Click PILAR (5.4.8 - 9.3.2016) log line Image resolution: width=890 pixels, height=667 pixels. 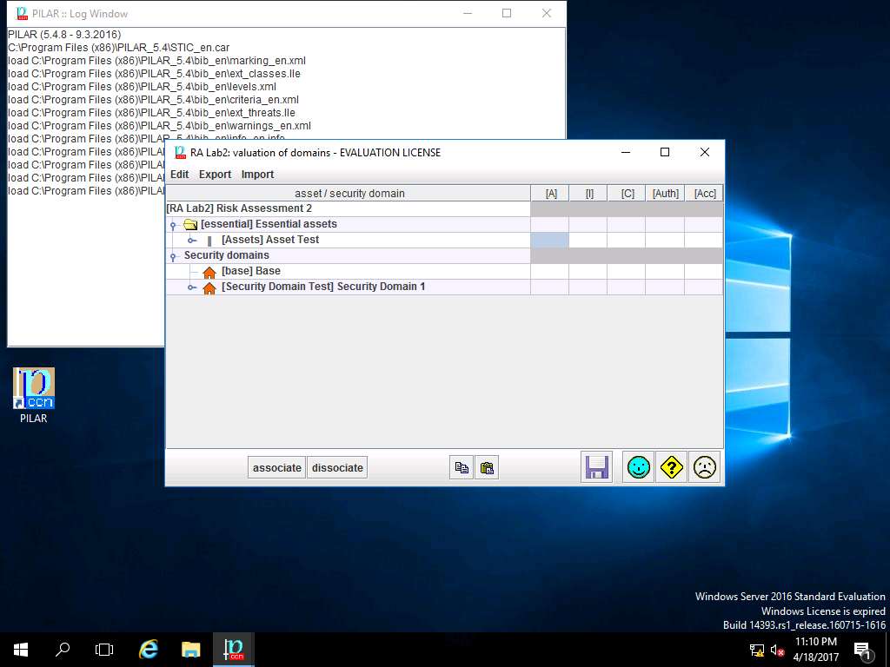point(64,35)
